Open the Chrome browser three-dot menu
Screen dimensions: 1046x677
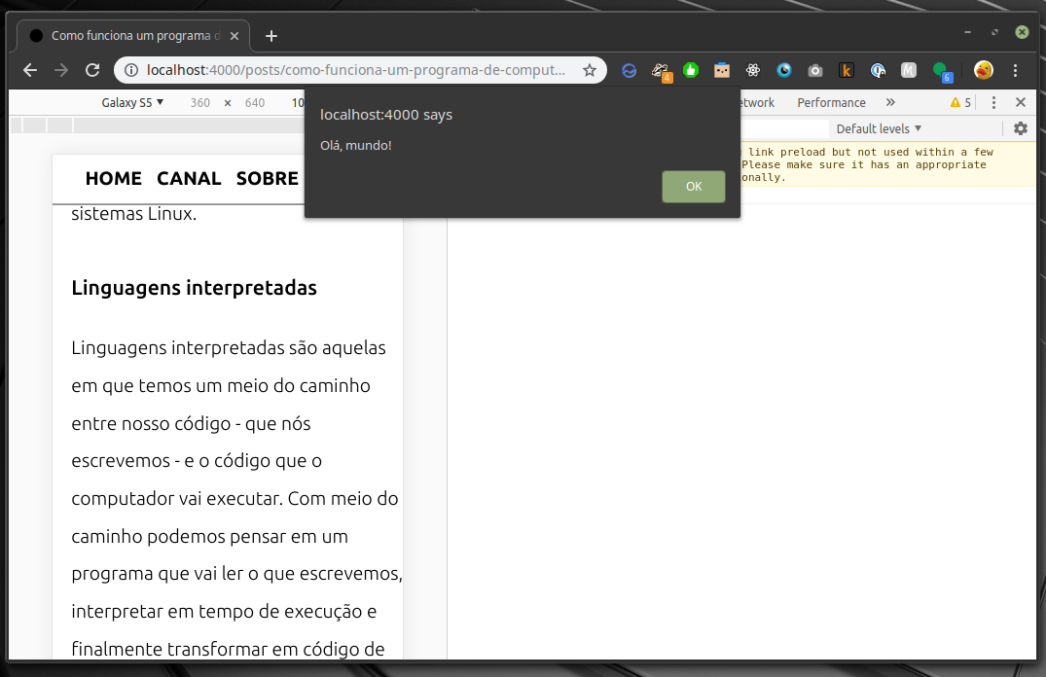pos(1015,70)
